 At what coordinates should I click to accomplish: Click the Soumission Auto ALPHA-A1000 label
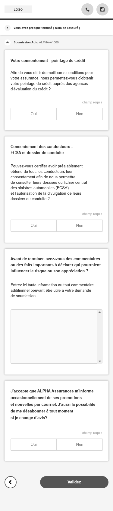point(36,42)
